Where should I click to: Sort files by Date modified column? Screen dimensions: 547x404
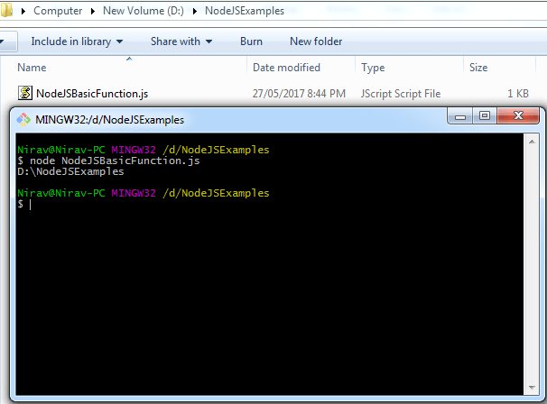click(286, 68)
